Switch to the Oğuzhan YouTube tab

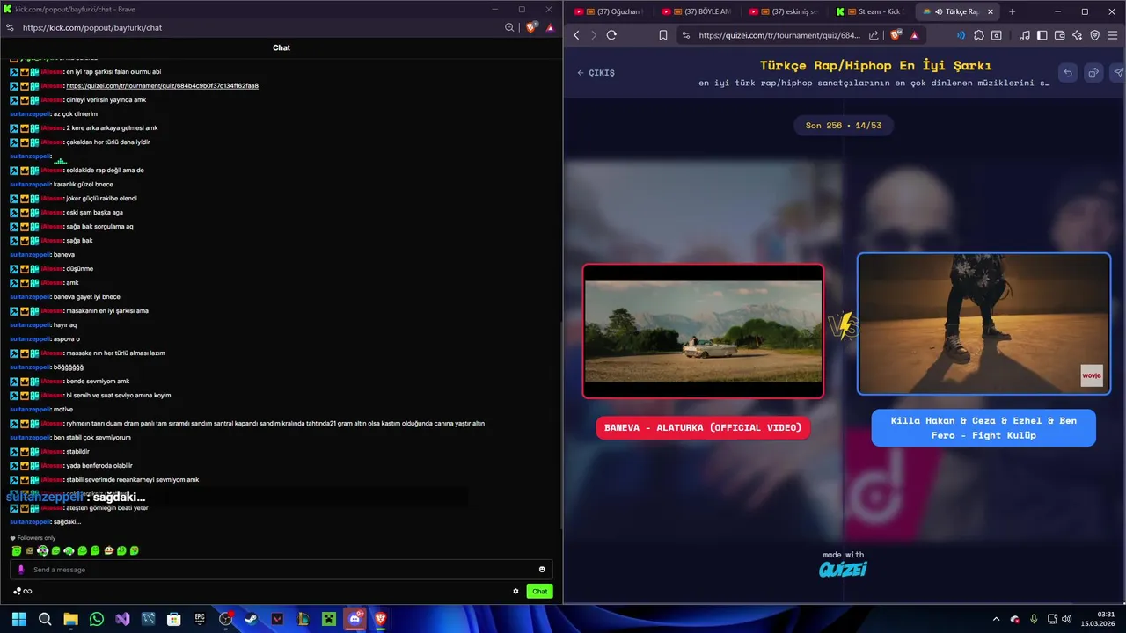pos(608,11)
